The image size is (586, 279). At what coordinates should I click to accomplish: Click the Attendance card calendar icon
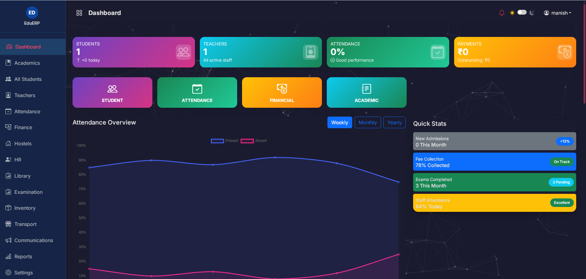tap(438, 52)
